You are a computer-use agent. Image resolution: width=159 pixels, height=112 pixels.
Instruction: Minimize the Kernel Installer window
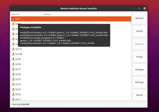coord(134,8)
